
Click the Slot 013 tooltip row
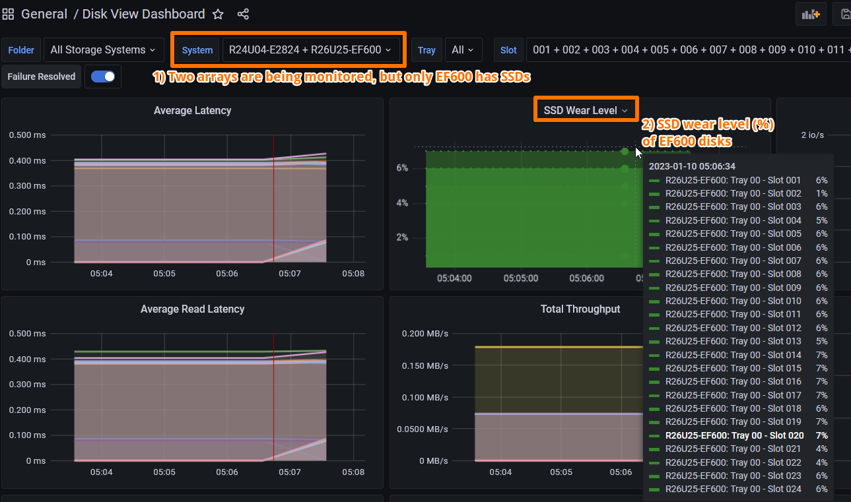click(x=738, y=341)
